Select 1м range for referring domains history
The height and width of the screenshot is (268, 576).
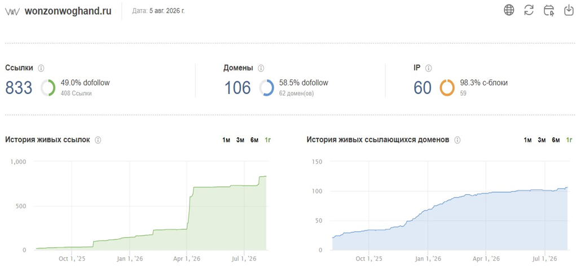tap(527, 140)
